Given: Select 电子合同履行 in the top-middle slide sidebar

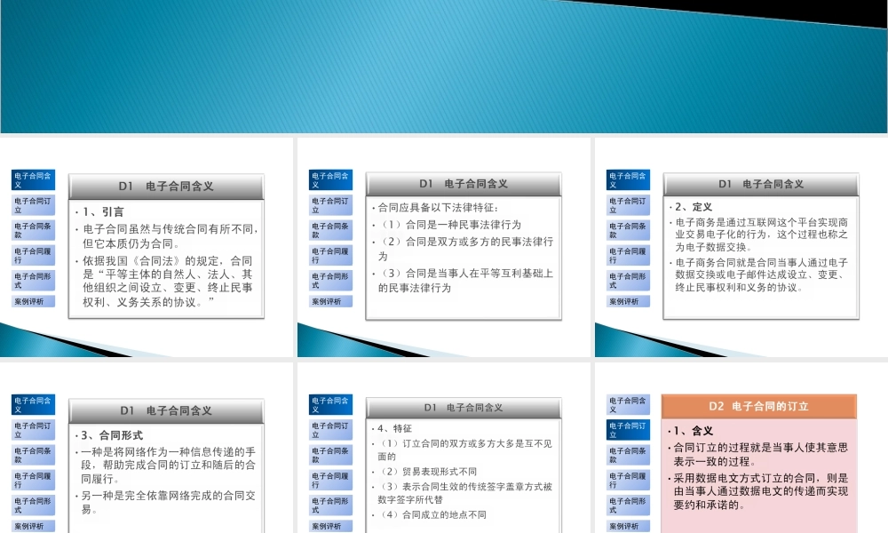Looking at the screenshot, I should 331,254.
